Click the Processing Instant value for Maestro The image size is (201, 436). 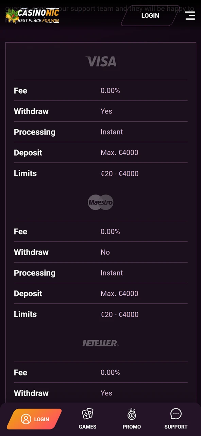click(112, 273)
